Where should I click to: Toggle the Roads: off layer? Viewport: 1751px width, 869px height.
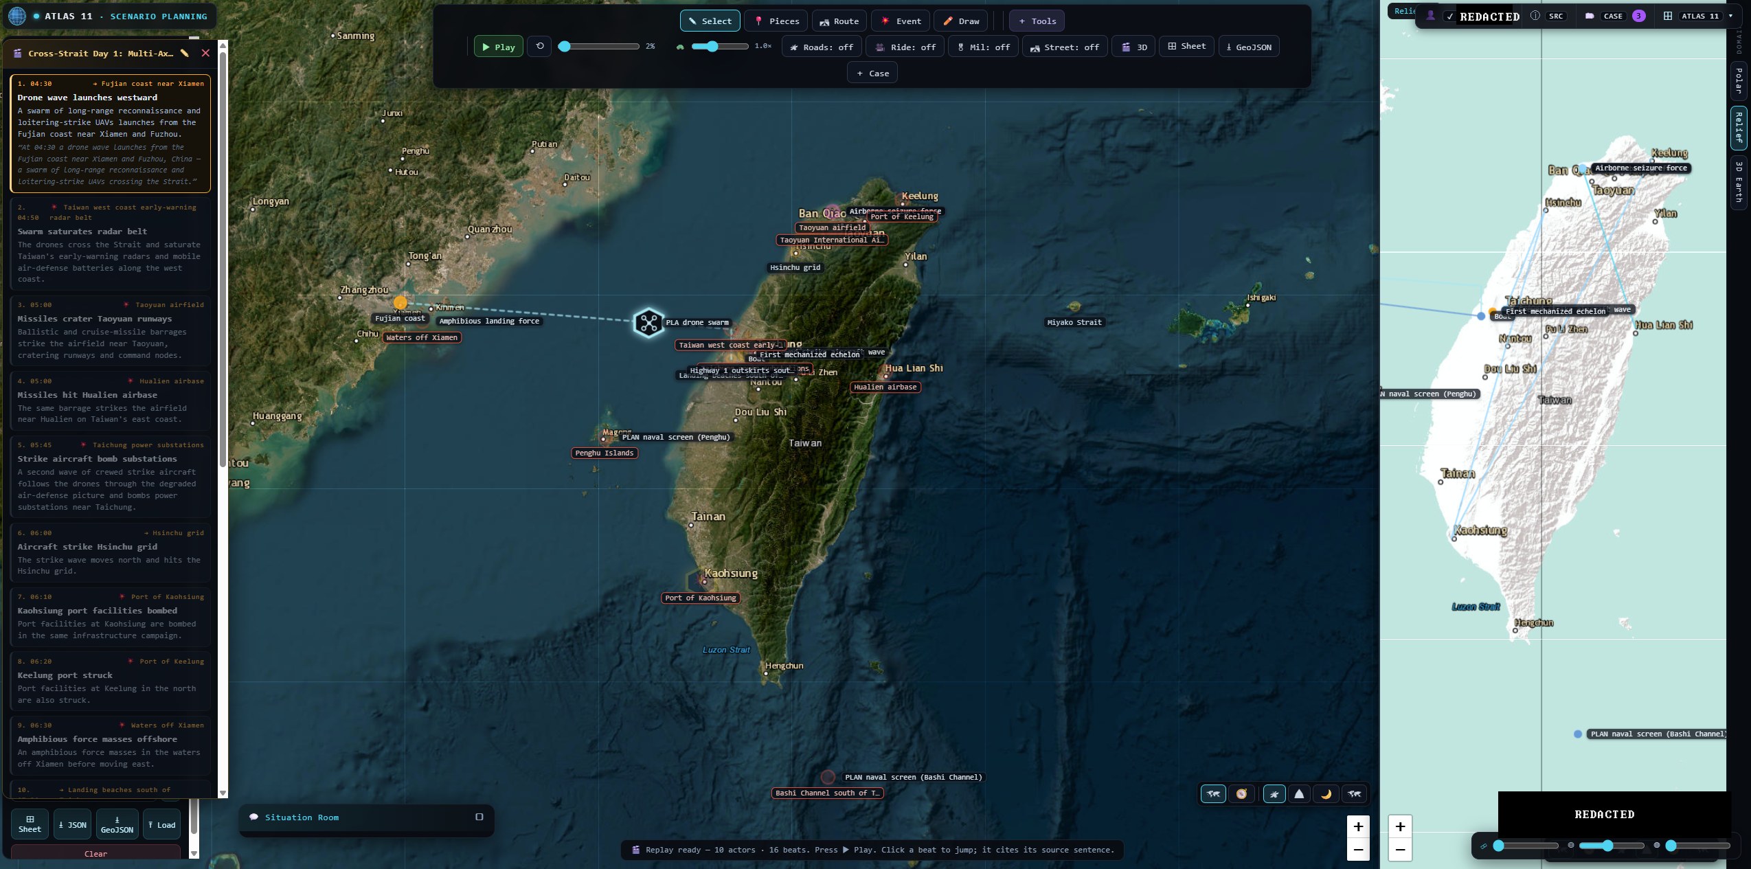point(821,47)
